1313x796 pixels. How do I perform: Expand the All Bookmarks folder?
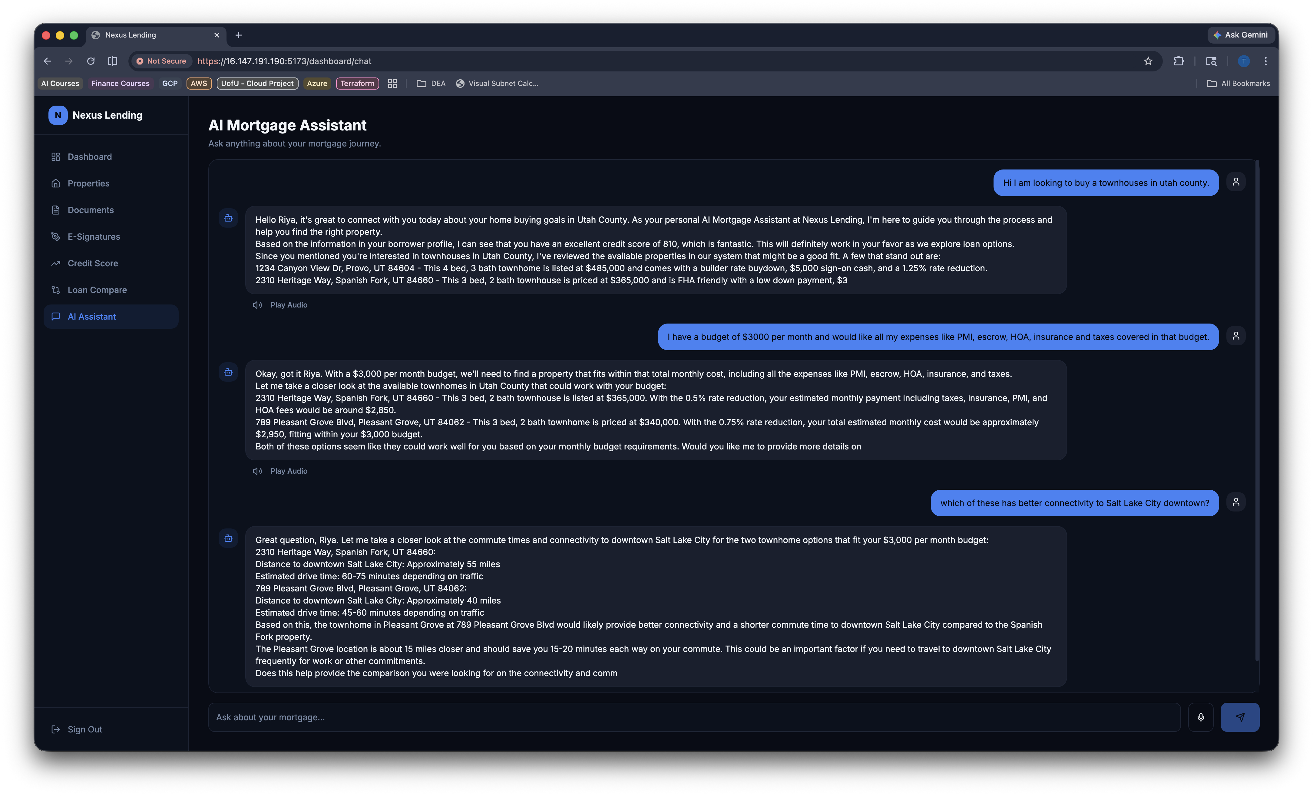click(x=1239, y=84)
